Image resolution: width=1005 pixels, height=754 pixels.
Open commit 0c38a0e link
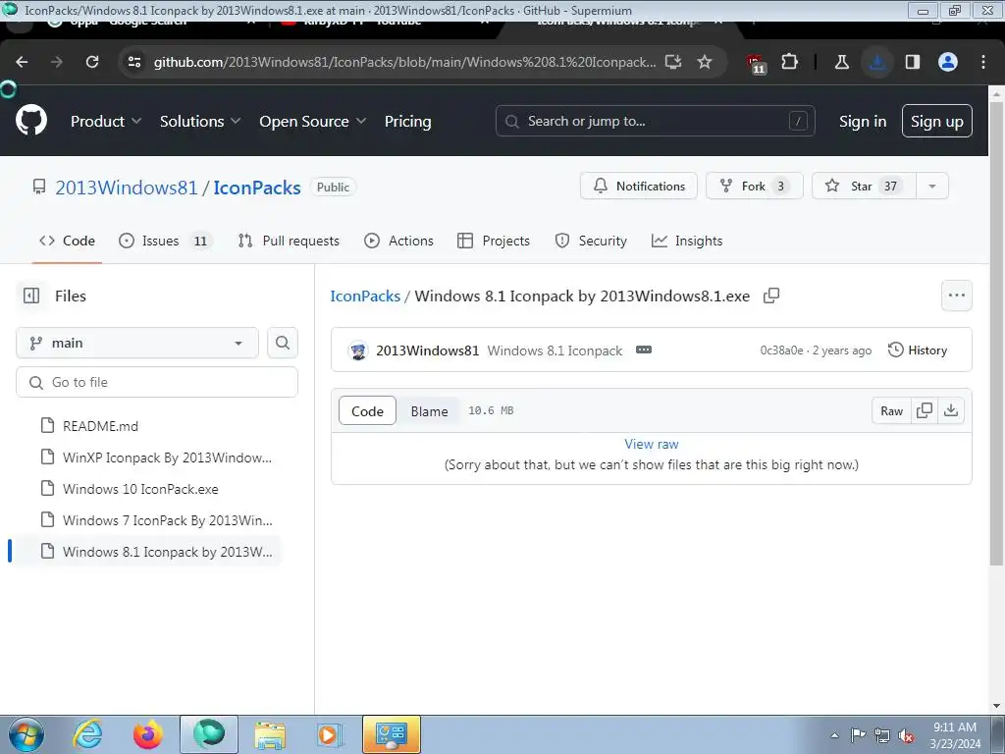click(x=781, y=350)
